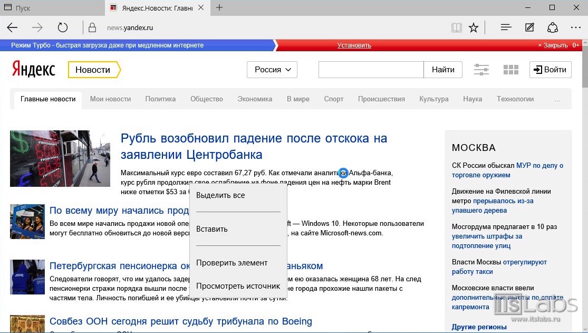
Task: Open the В мире news tab
Action: [x=298, y=99]
